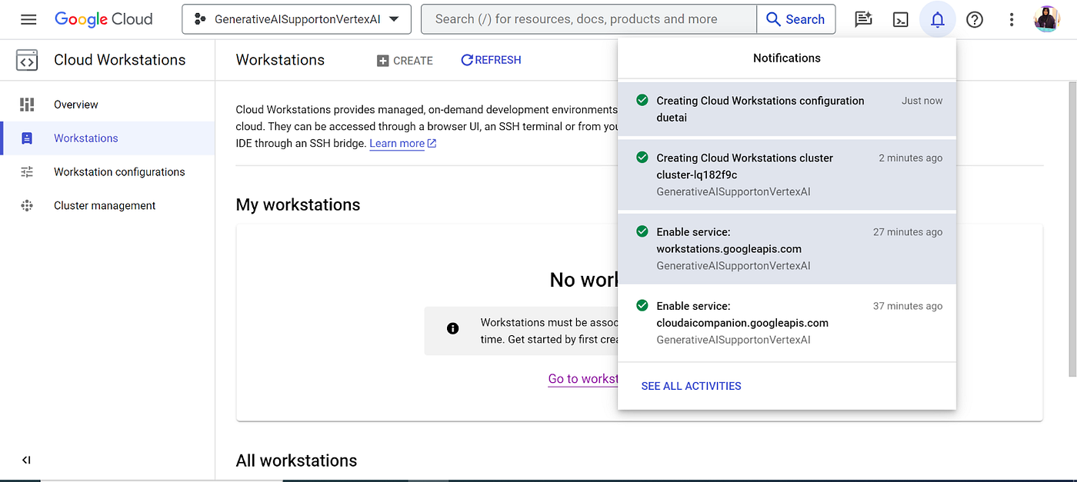Click the Cloud Workstations product icon
This screenshot has width=1077, height=482.
pos(26,59)
